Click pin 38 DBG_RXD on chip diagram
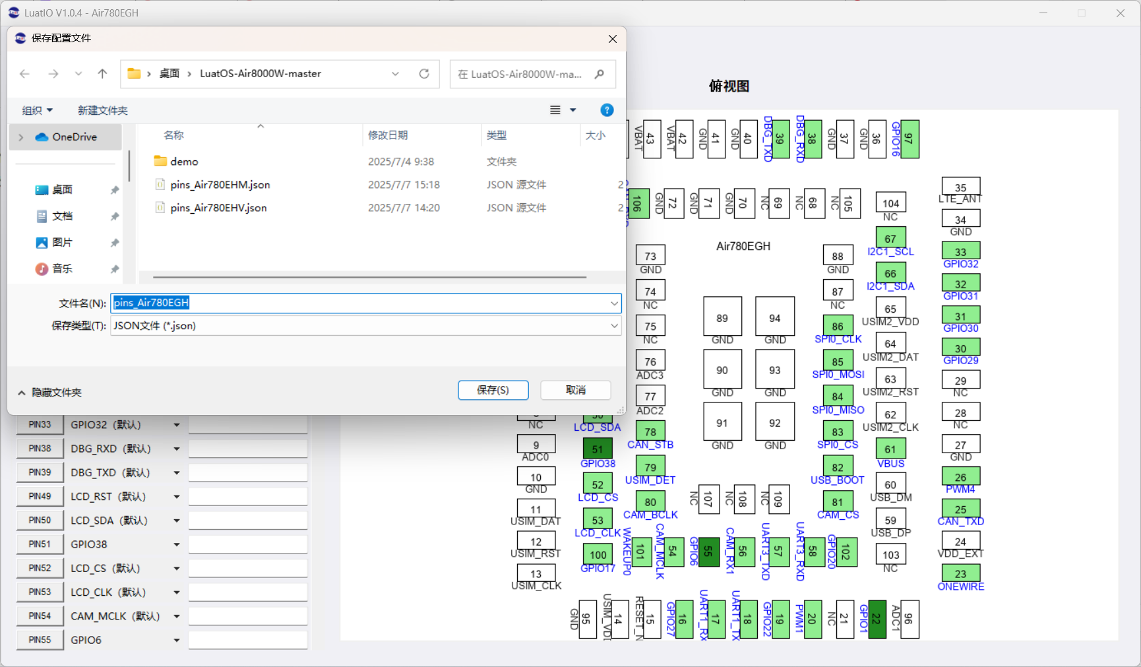The image size is (1141, 667). 813,139
